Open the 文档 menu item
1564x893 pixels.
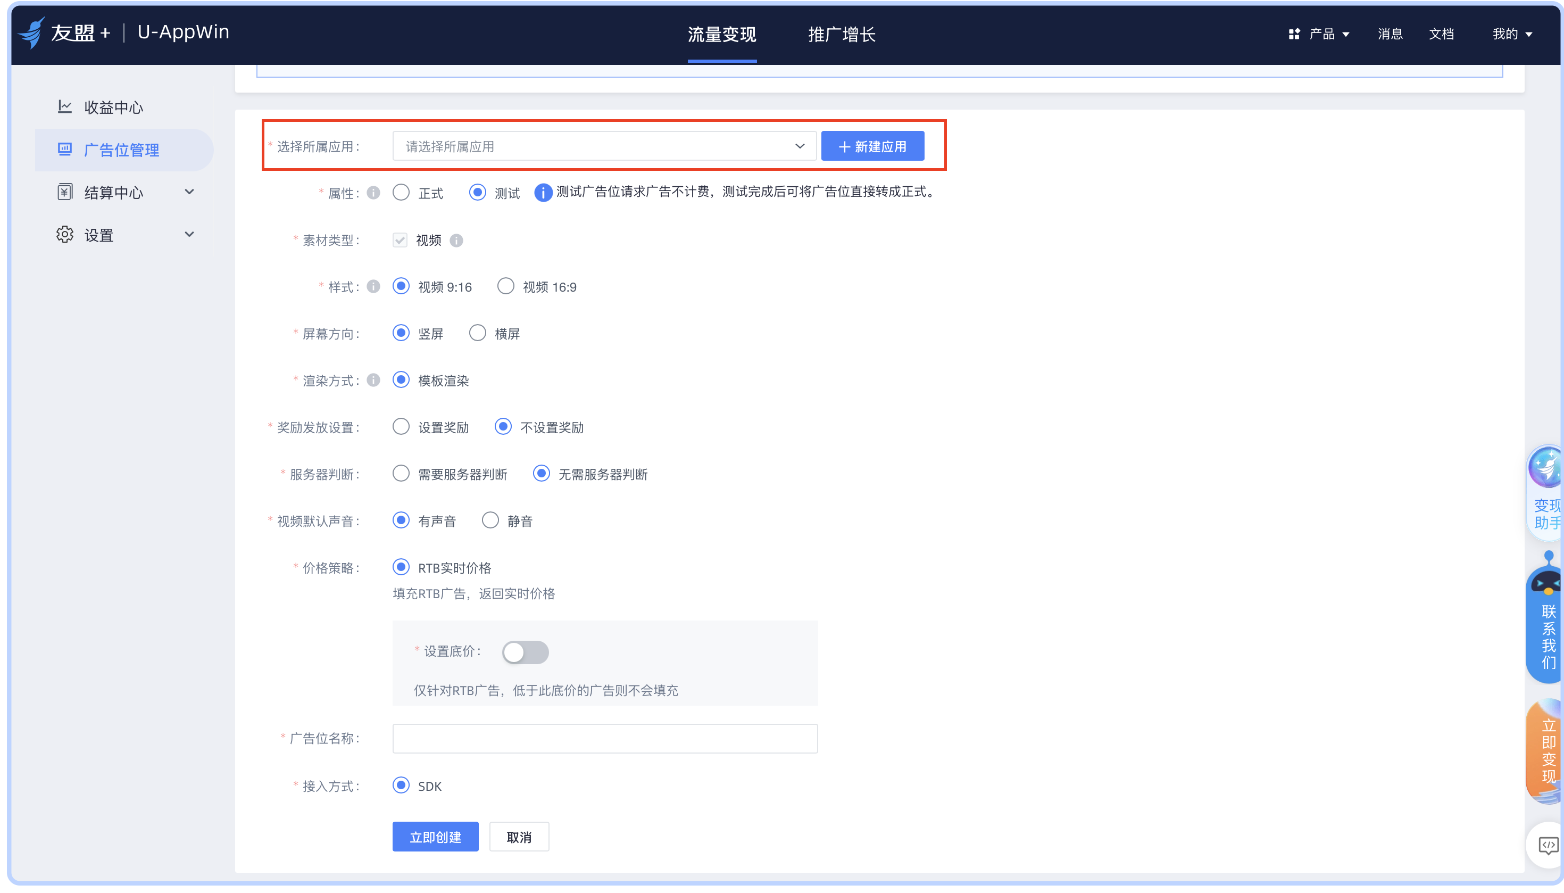[x=1441, y=35]
